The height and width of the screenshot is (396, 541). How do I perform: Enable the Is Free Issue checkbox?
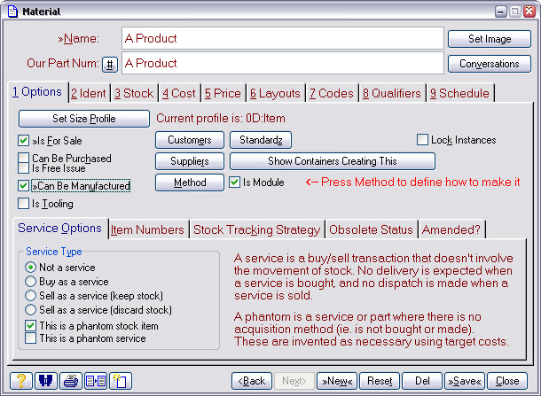pos(23,167)
